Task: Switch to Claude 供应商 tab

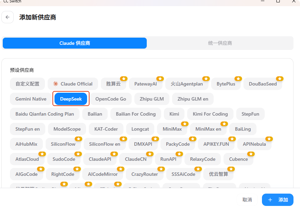Action: (75, 43)
